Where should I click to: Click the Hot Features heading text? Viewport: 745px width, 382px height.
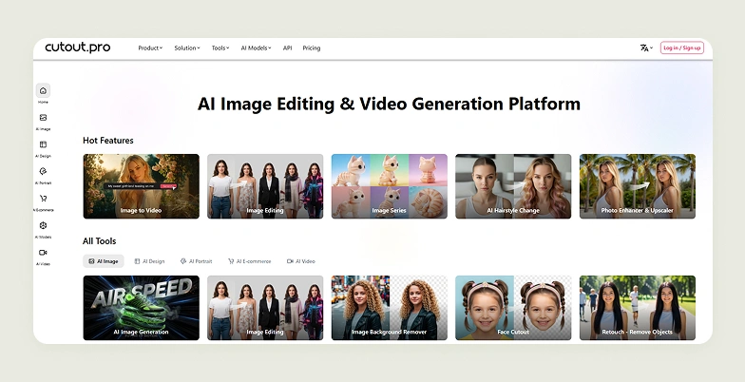pos(108,141)
